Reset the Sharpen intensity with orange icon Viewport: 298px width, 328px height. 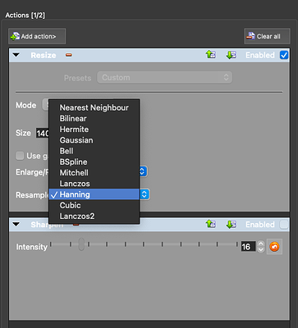(274, 247)
